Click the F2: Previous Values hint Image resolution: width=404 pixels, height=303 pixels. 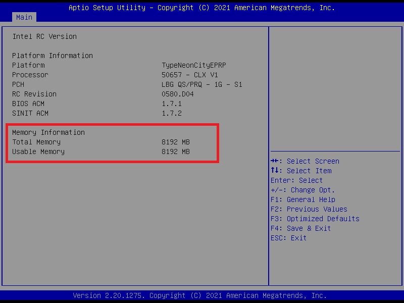(309, 209)
